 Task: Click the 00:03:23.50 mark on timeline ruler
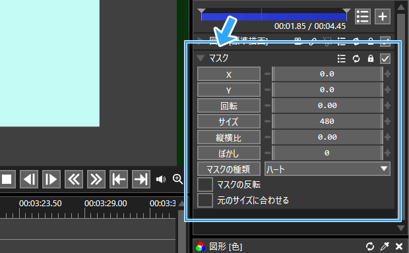point(40,203)
